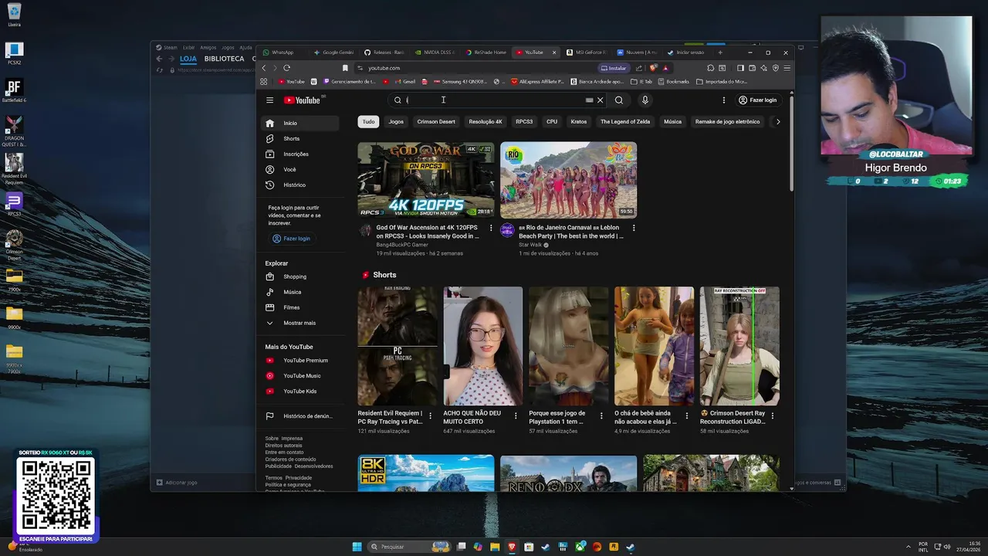988x556 pixels.
Task: Open Brave Shields lion icon
Action: click(x=653, y=68)
